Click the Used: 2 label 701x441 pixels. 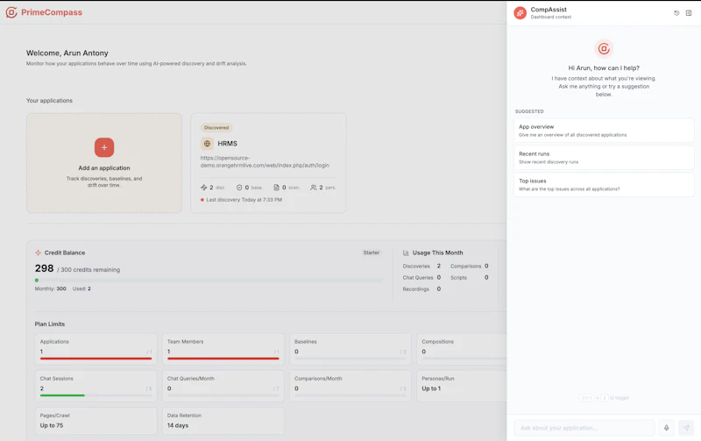(x=81, y=289)
